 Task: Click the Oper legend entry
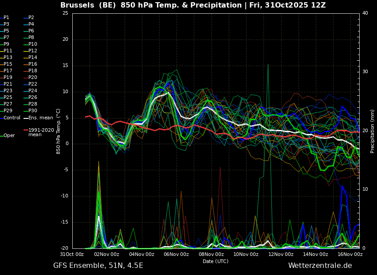[x=8, y=136]
